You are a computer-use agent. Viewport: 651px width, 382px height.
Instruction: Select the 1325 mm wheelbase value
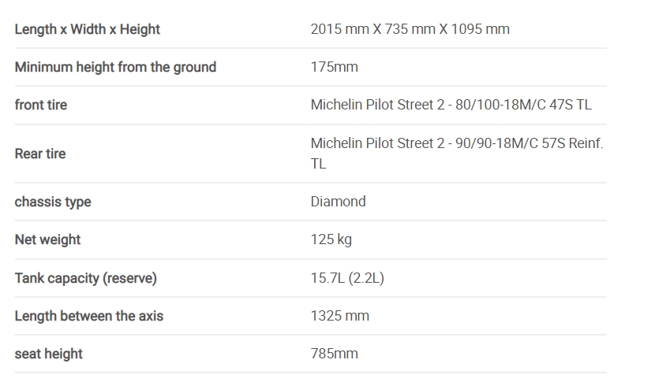click(x=339, y=316)
